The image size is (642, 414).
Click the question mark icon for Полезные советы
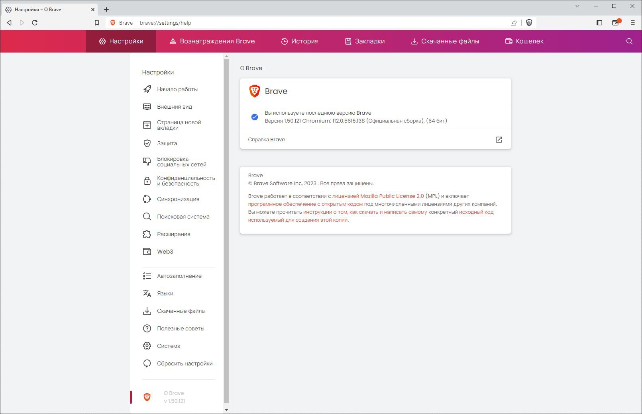click(x=147, y=328)
